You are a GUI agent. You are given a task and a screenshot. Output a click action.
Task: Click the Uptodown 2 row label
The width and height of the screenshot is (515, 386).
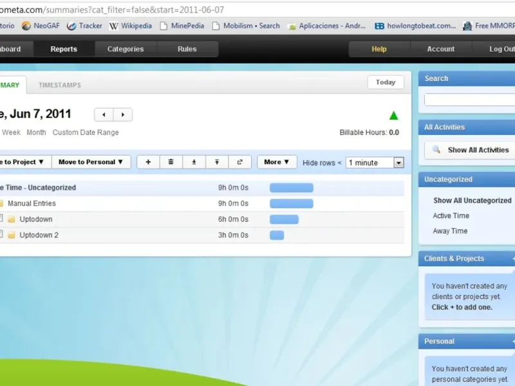(x=39, y=235)
